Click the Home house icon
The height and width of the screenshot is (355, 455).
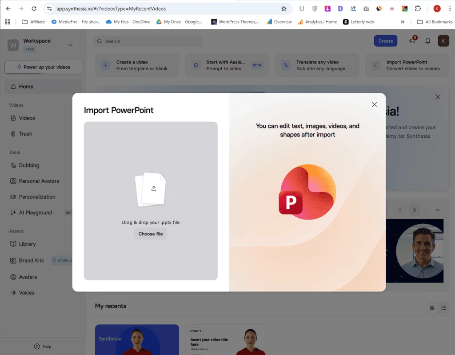click(x=13, y=87)
